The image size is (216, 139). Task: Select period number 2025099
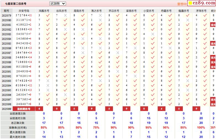(x=6, y=109)
